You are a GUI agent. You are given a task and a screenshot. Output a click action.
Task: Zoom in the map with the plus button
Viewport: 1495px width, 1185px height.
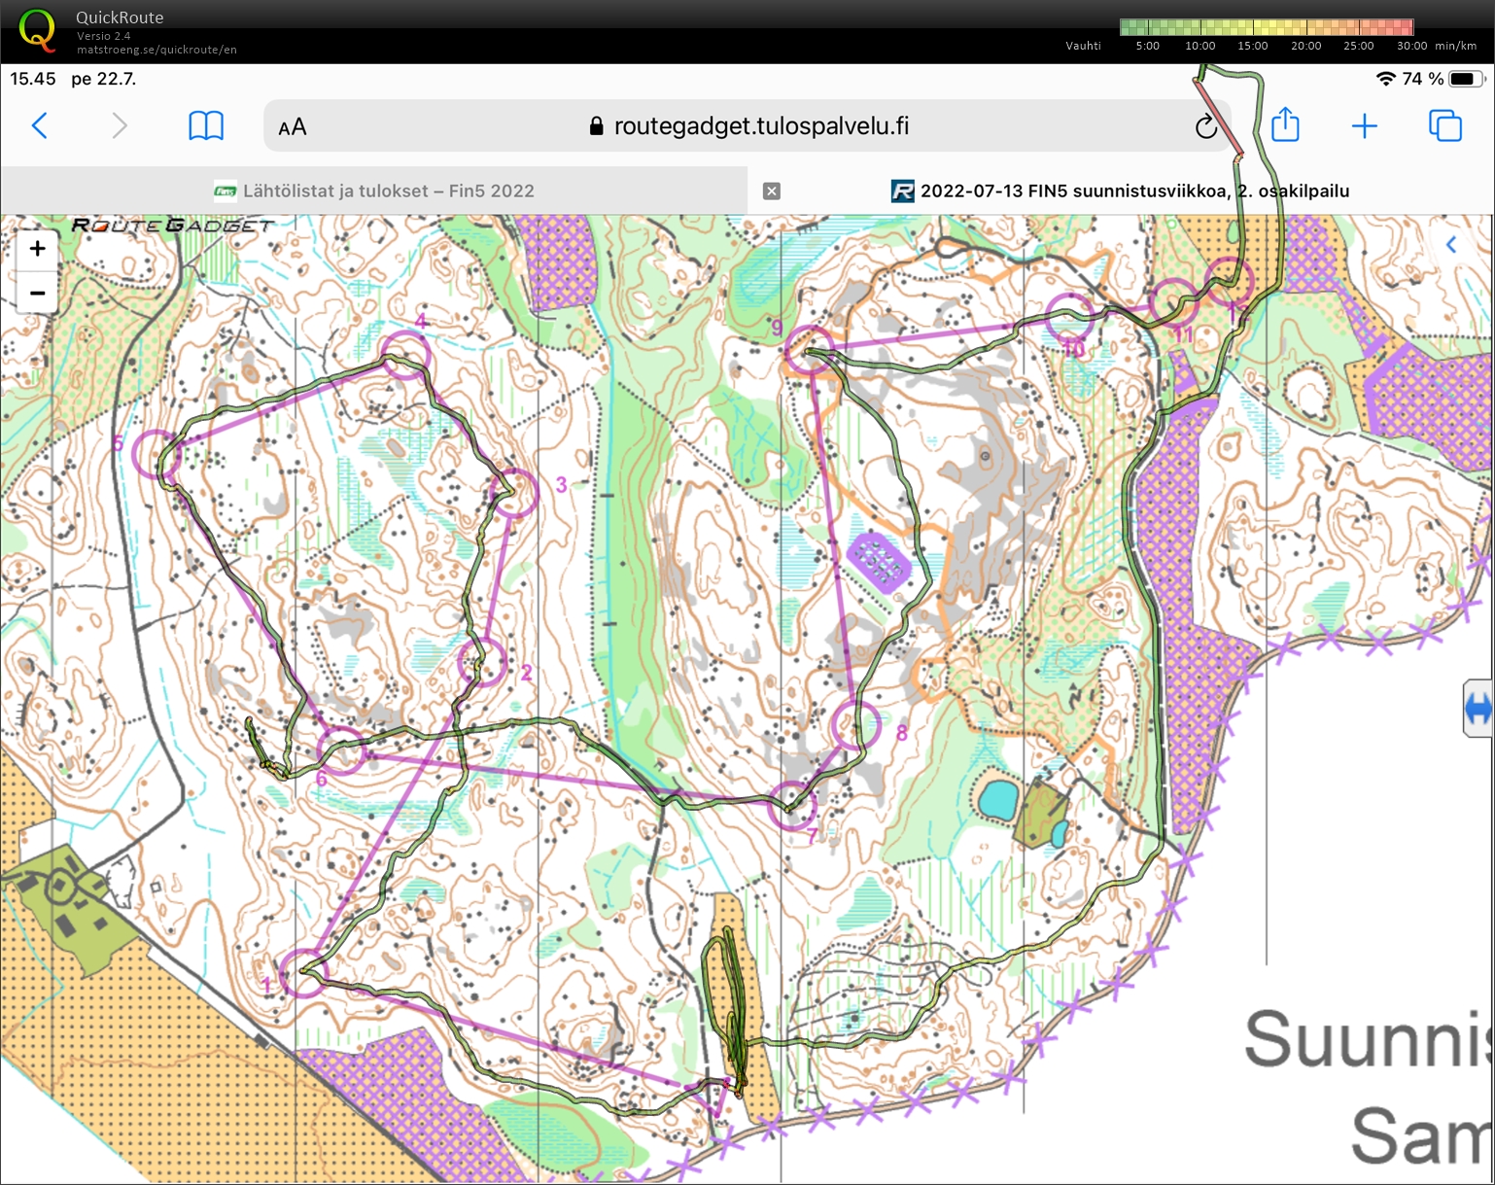(x=37, y=249)
